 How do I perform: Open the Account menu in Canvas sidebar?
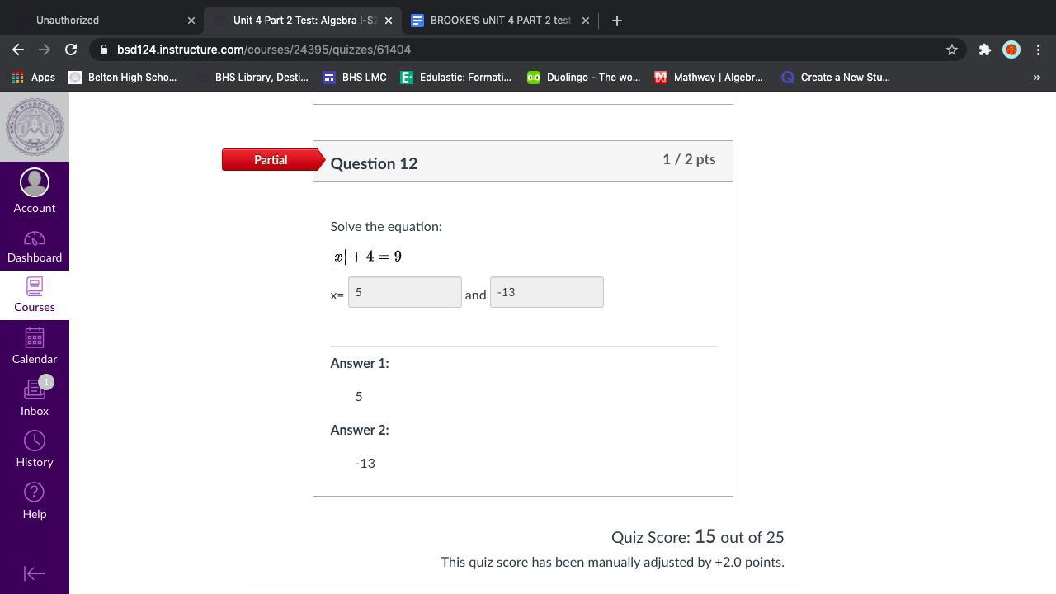pyautogui.click(x=35, y=191)
